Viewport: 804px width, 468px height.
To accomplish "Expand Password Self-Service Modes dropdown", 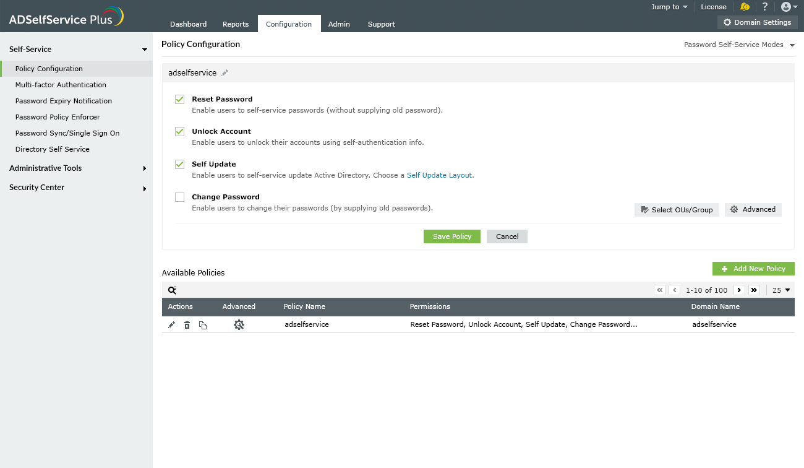I will [739, 45].
